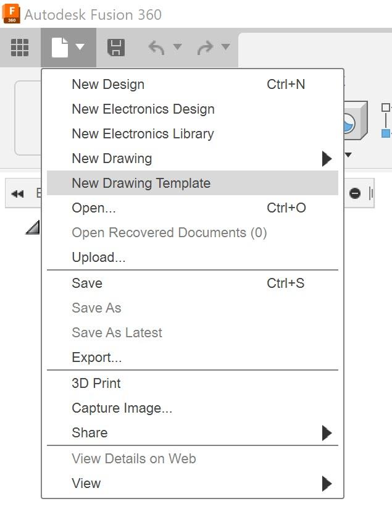Click the Redo arrow icon
This screenshot has height=530, width=392.
tap(205, 48)
